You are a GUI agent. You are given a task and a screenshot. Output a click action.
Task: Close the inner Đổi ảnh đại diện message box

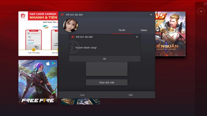tap(137, 37)
